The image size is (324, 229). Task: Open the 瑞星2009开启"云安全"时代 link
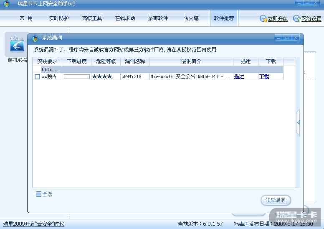(34, 224)
